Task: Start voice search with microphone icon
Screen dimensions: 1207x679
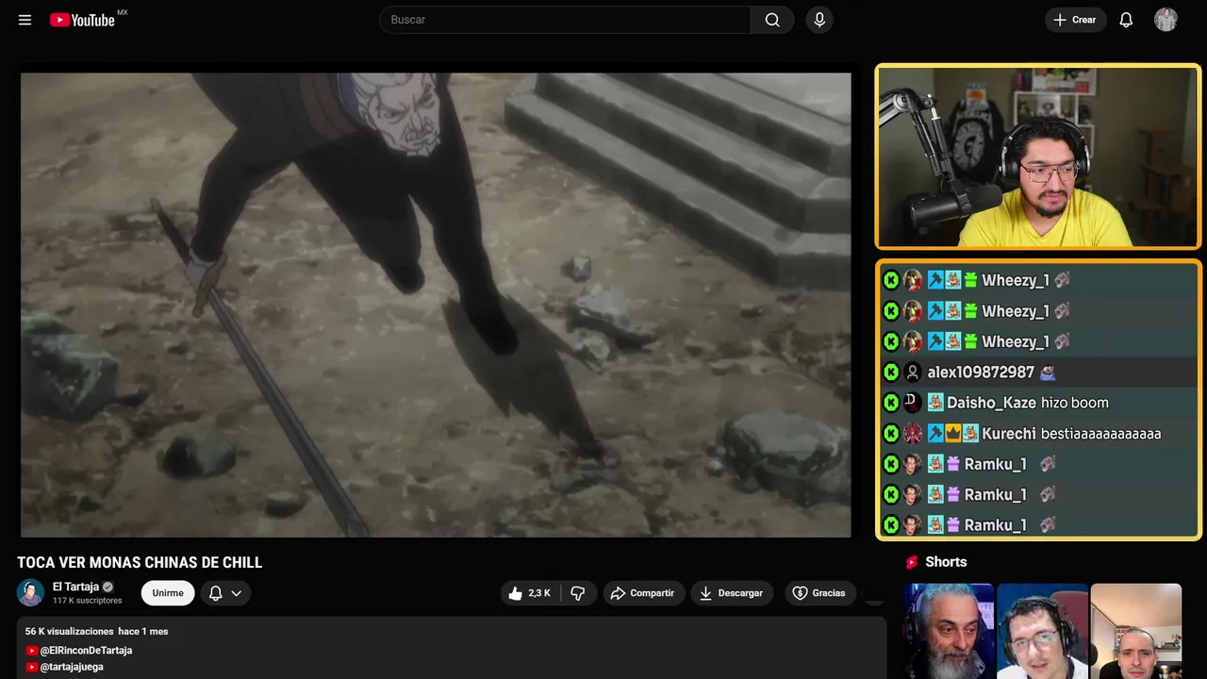Action: pyautogui.click(x=819, y=20)
